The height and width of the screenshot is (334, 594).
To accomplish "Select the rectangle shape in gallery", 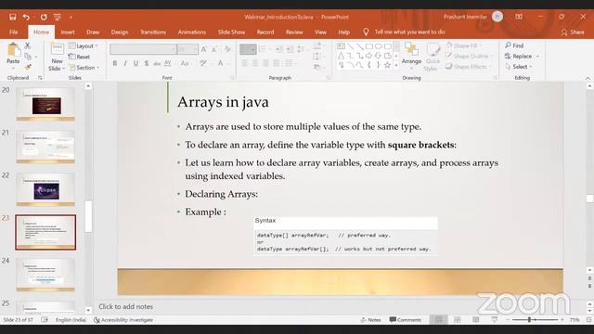I will click(x=368, y=46).
